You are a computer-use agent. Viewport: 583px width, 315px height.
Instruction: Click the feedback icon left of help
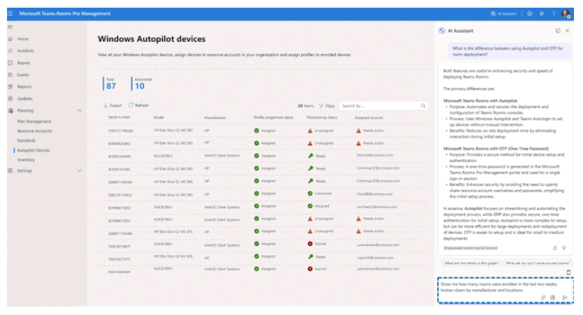[x=542, y=14]
